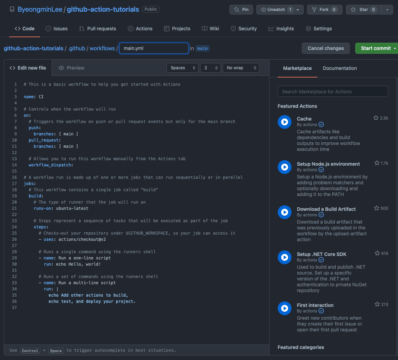Open the Code tab
This screenshot has width=398, height=360.
pos(24,29)
